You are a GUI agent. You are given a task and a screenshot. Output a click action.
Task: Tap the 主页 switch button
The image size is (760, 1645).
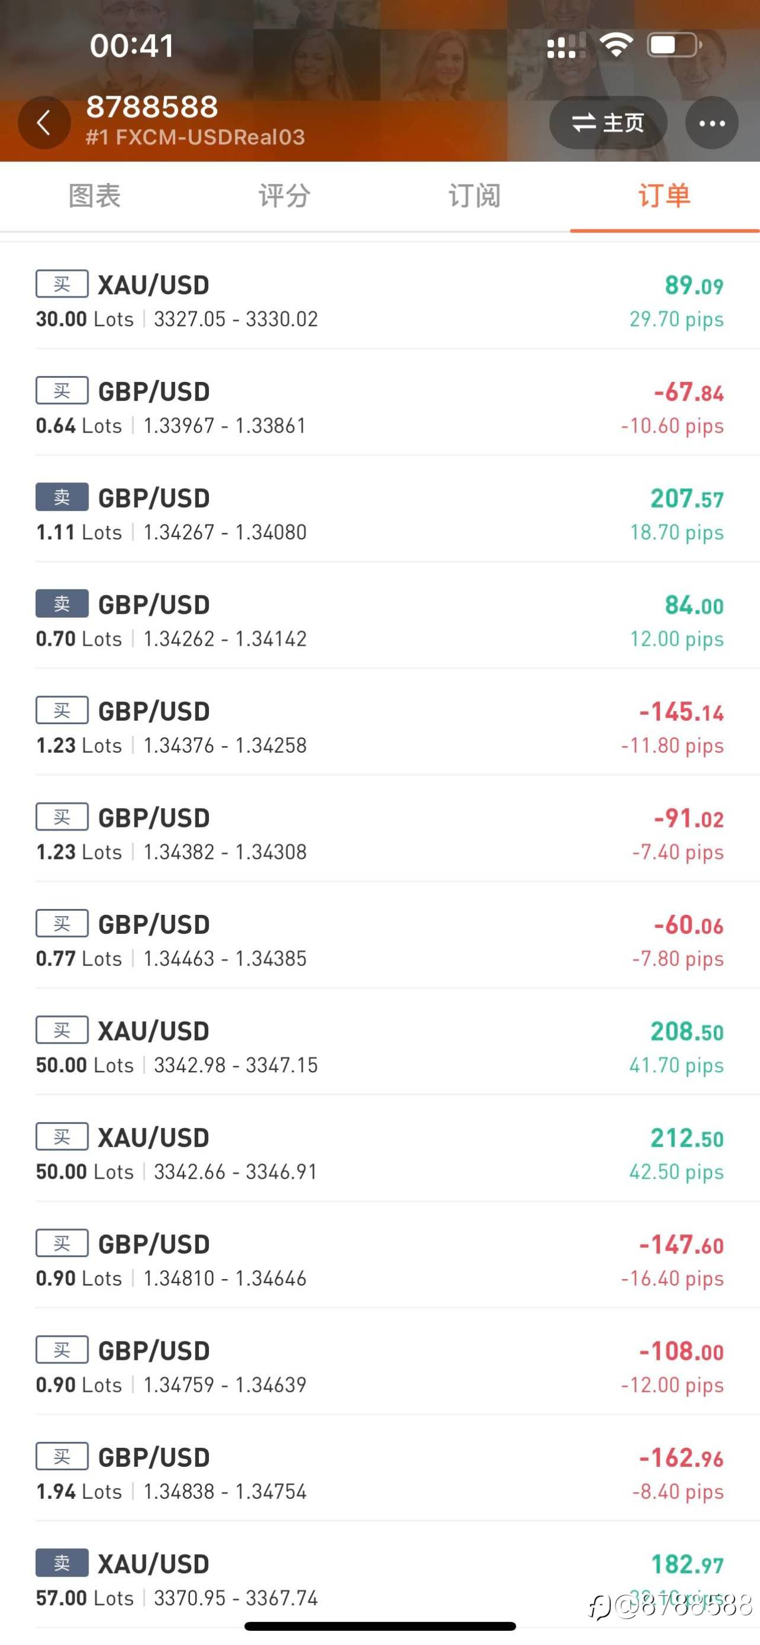click(607, 122)
